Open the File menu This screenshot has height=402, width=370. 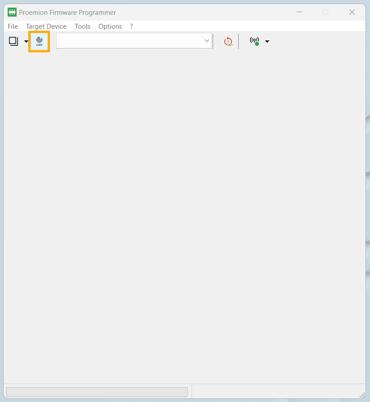pyautogui.click(x=13, y=27)
